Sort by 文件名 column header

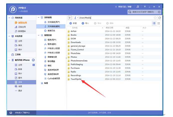75,28
